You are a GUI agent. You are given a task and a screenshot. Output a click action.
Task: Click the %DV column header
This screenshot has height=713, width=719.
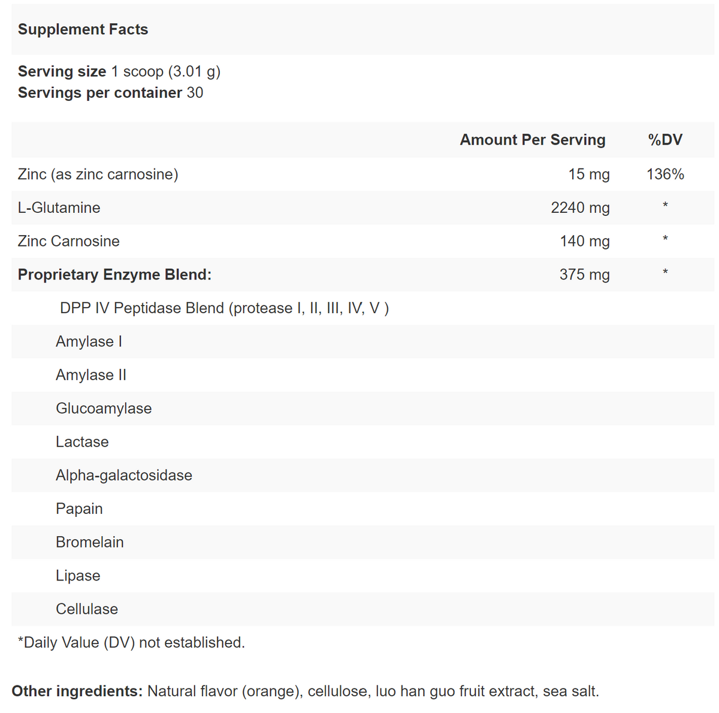(x=664, y=140)
